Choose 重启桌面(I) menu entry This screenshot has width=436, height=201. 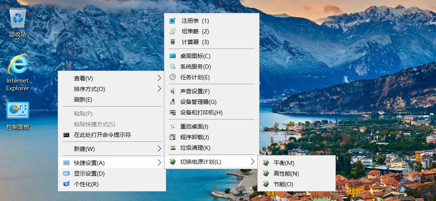pos(212,127)
